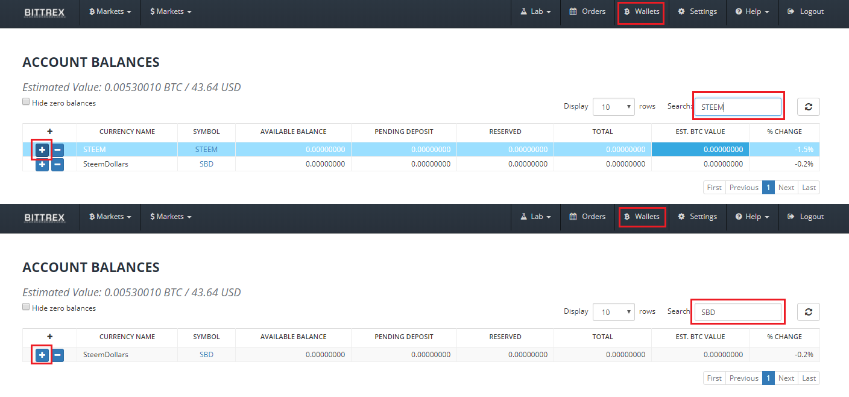Click First in the lower table pagination
849x397 pixels.
715,378
